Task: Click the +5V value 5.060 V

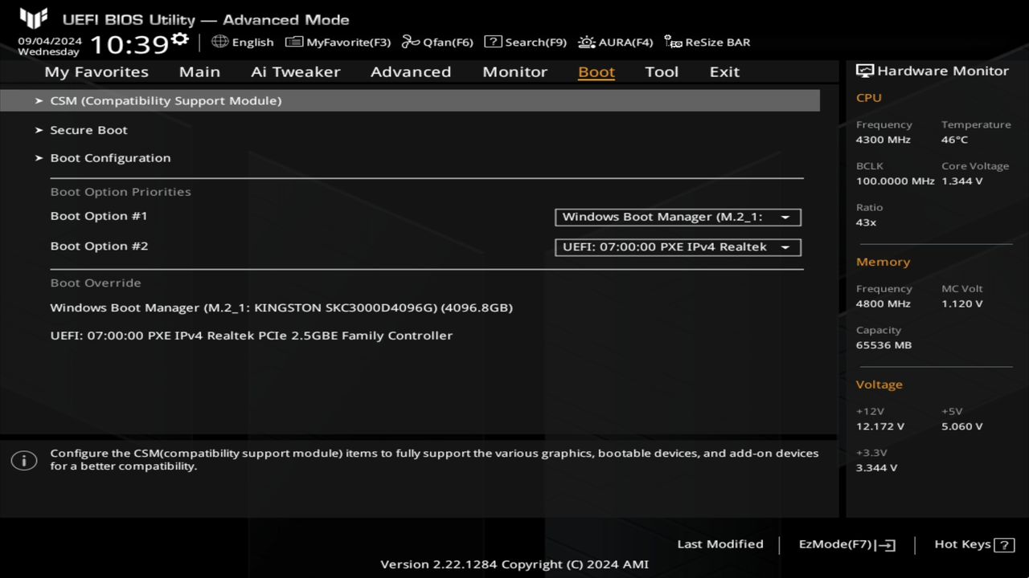Action: [962, 427]
